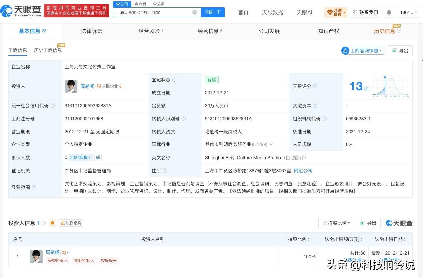Open the 经营信息 tab
The height and width of the screenshot is (278, 423).
click(x=210, y=31)
